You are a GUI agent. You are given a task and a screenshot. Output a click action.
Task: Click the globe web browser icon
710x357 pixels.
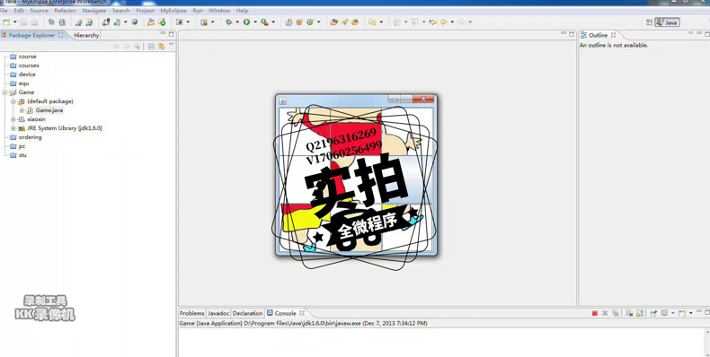click(x=135, y=22)
